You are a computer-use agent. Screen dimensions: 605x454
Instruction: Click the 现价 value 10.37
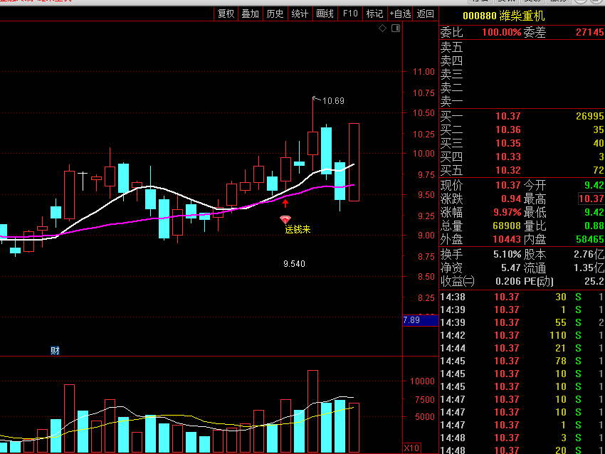click(507, 185)
